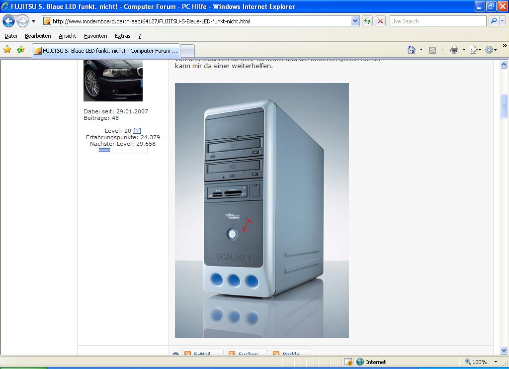Click the Add to Favorites icon

(x=20, y=50)
